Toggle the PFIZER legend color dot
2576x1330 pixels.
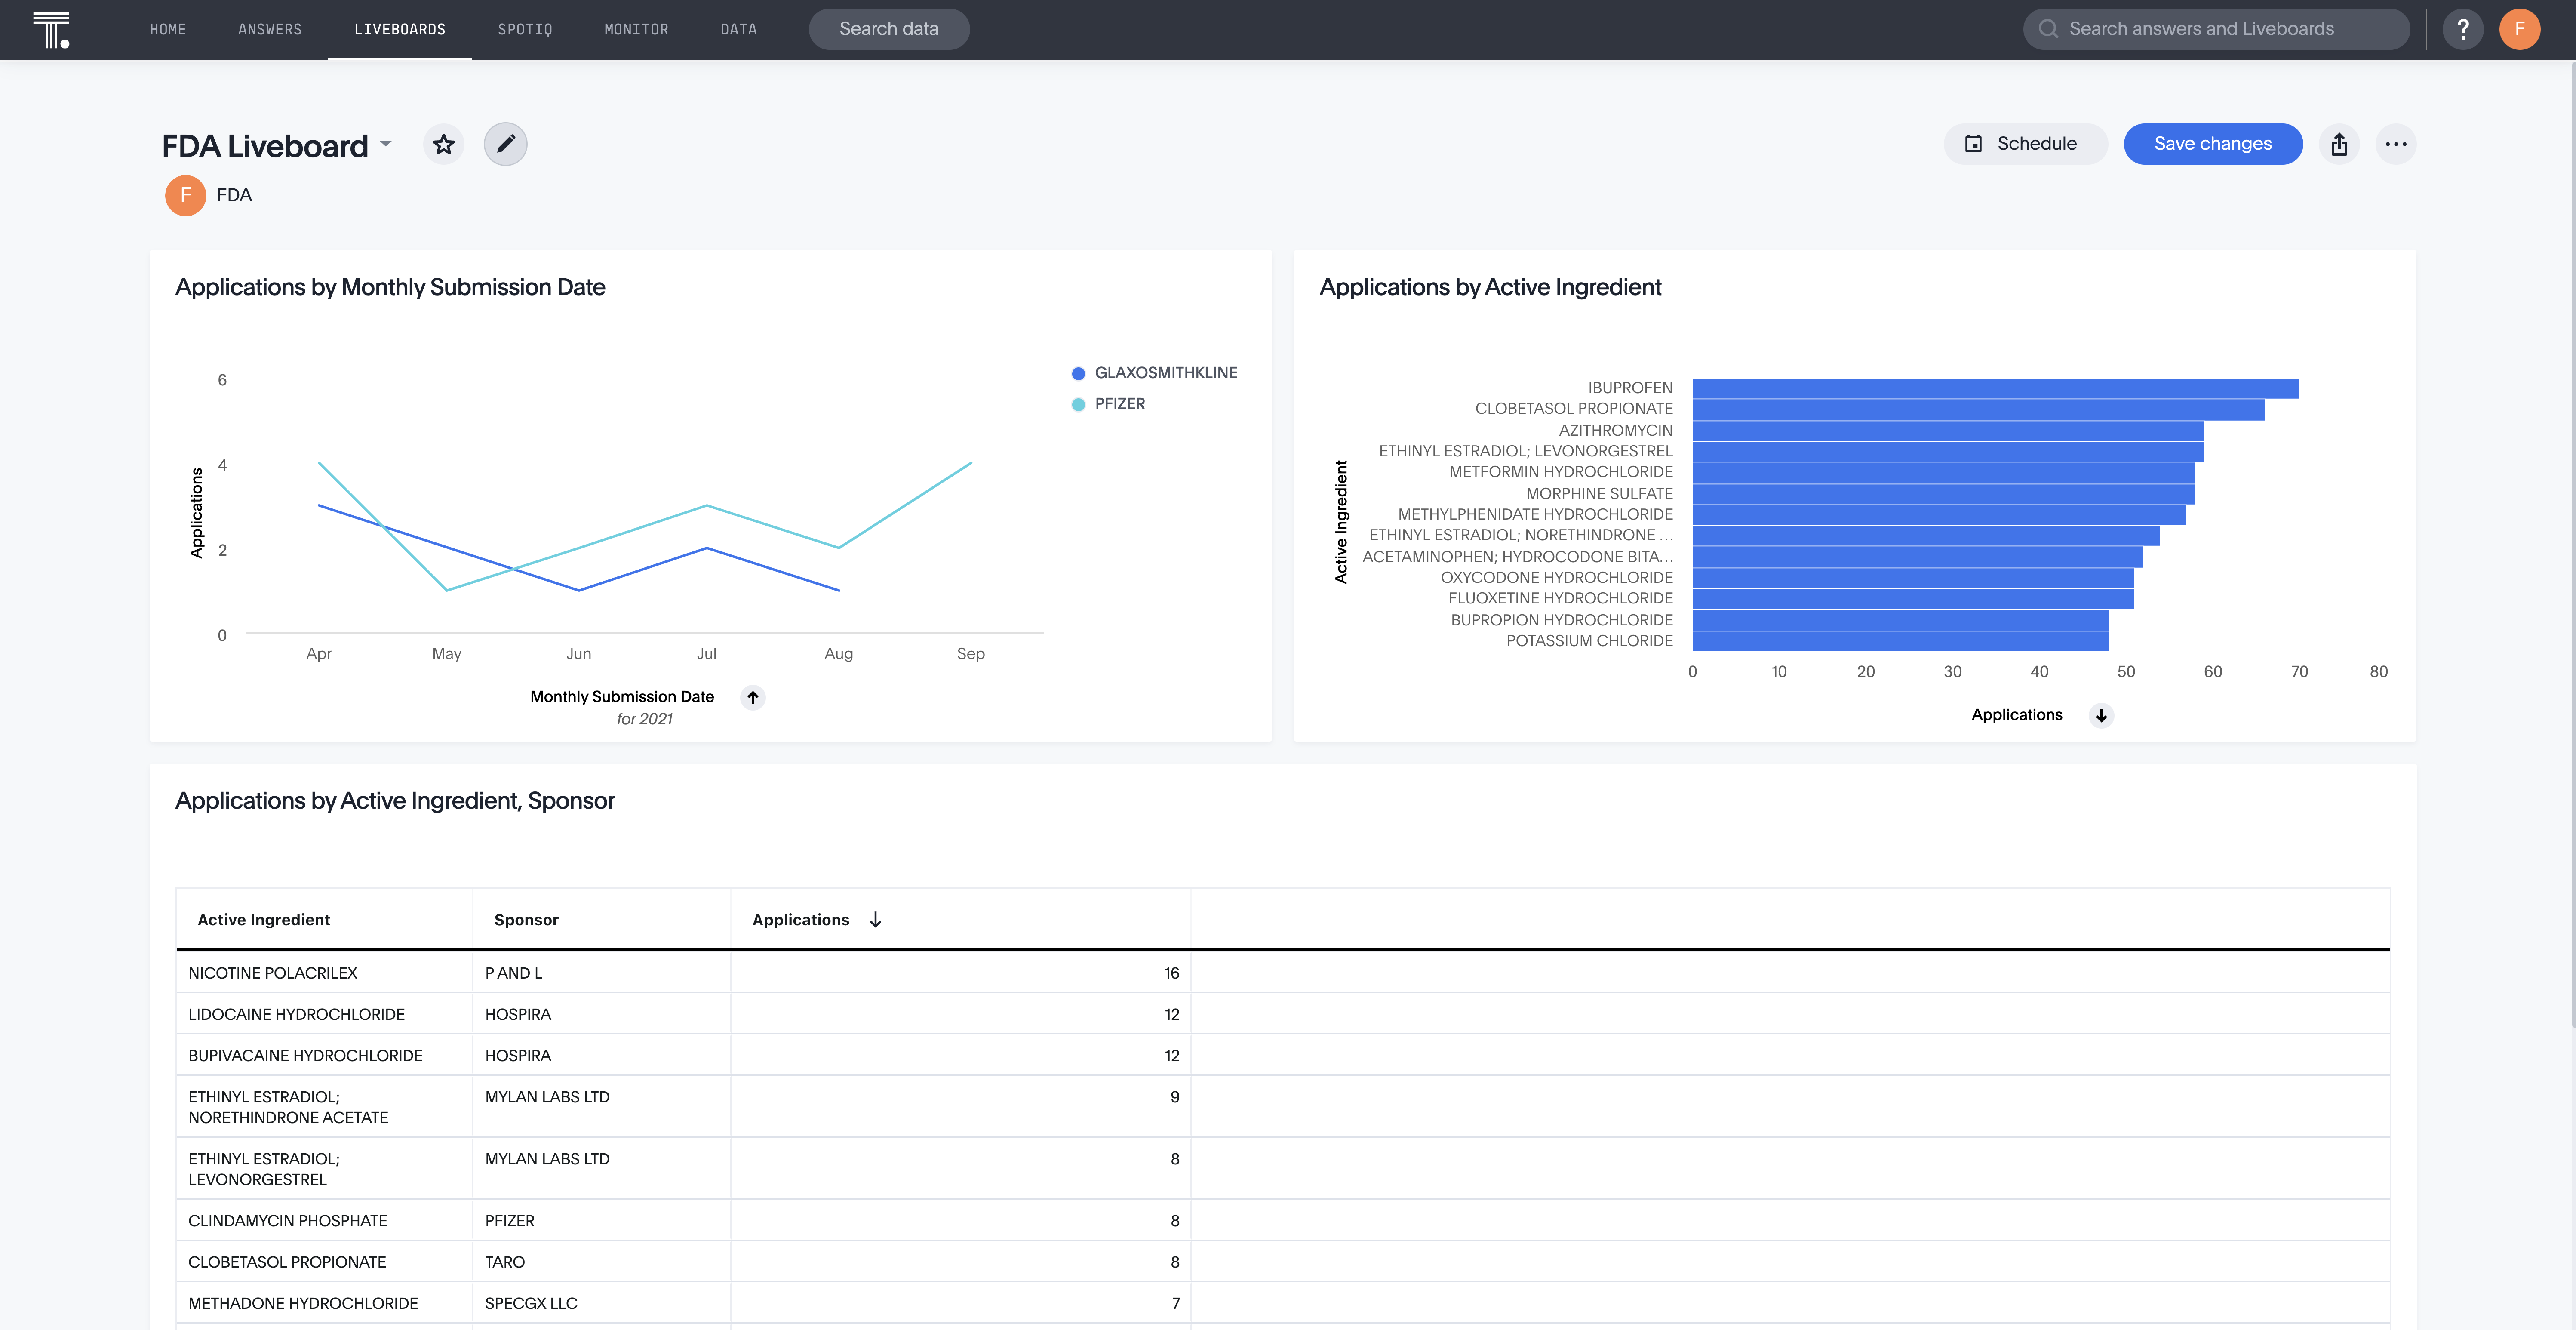coord(1078,405)
